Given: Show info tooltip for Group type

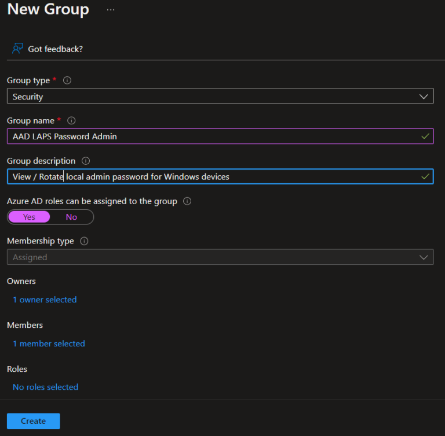Looking at the screenshot, I should (x=67, y=80).
